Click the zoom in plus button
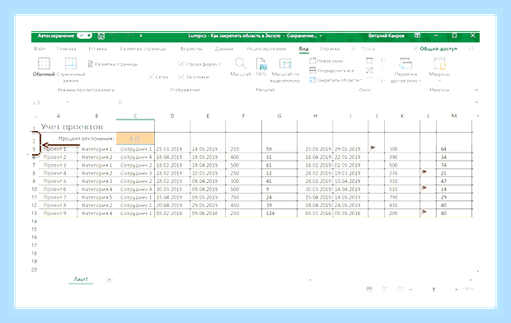511x323 pixels. pos(457,289)
